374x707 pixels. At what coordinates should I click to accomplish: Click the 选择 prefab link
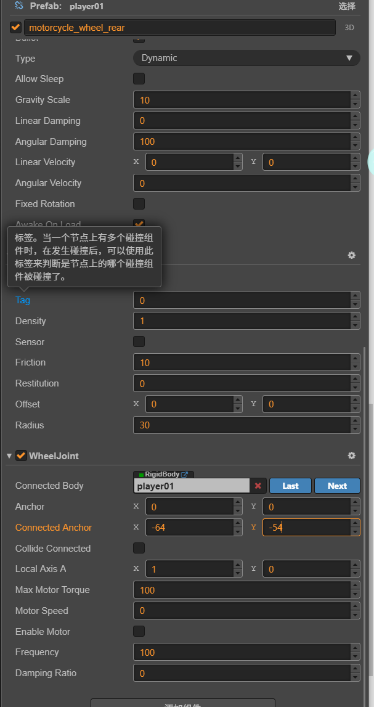(347, 6)
